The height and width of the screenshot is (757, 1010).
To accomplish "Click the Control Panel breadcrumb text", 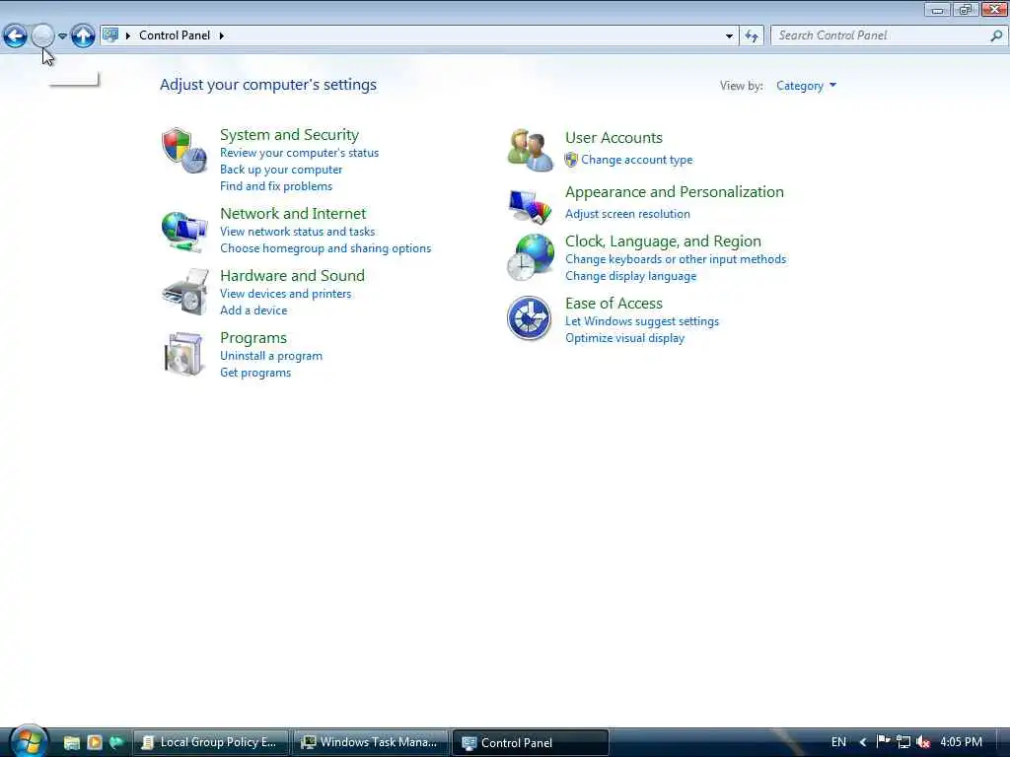I will (x=175, y=35).
